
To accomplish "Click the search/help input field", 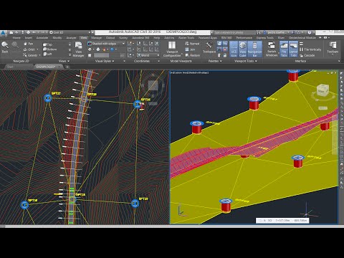I will [234, 32].
